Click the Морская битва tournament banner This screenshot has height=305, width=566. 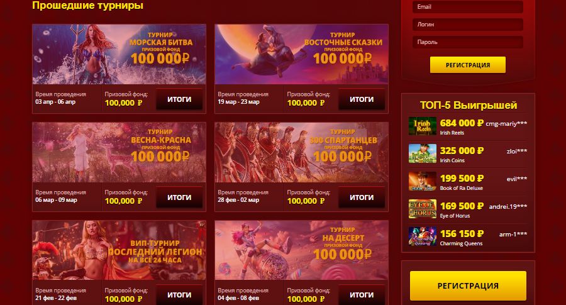119,54
